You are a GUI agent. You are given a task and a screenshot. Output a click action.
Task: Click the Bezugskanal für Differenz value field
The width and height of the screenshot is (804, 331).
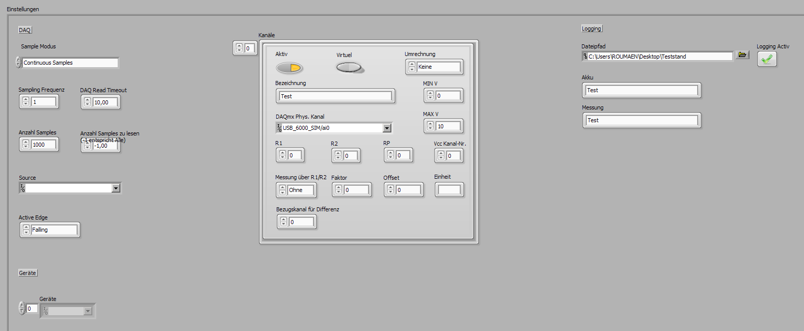(x=301, y=222)
